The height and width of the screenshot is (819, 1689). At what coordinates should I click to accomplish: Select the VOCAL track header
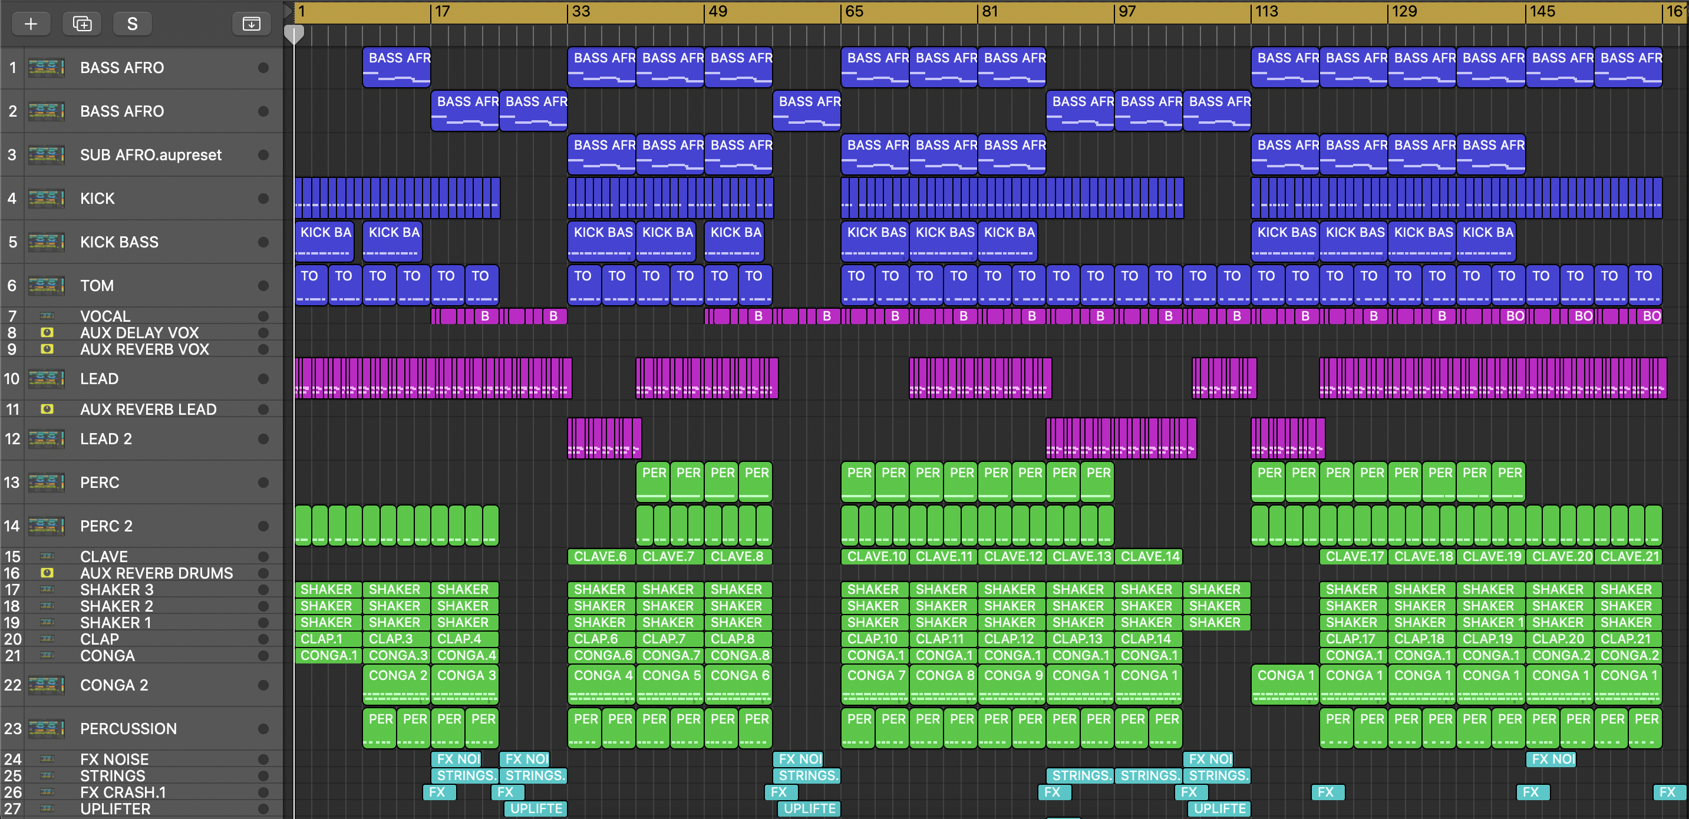[105, 316]
